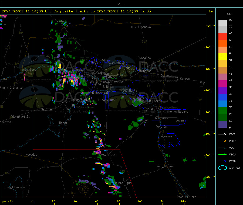Image resolution: width=243 pixels, height=205 pixels.
Task: Click the Guadales map label
Action: pos(144,58)
